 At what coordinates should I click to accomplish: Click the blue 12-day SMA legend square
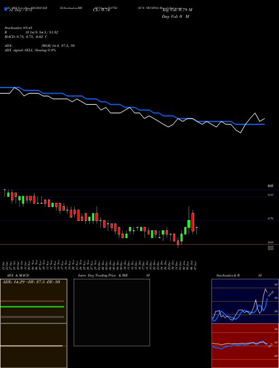(x=6, y=9)
